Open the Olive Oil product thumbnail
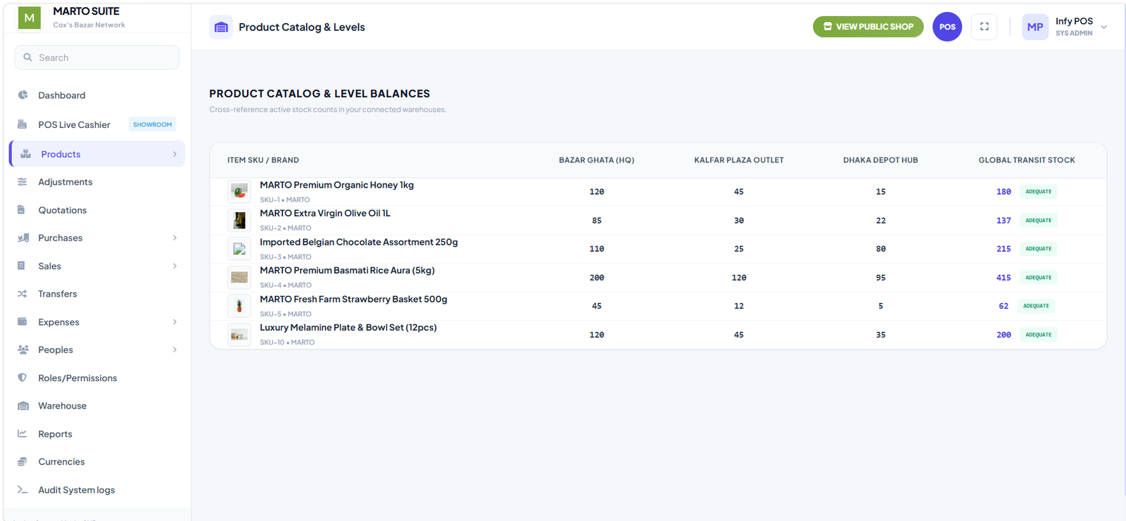Viewport: 1126px width, 521px height. (x=239, y=220)
